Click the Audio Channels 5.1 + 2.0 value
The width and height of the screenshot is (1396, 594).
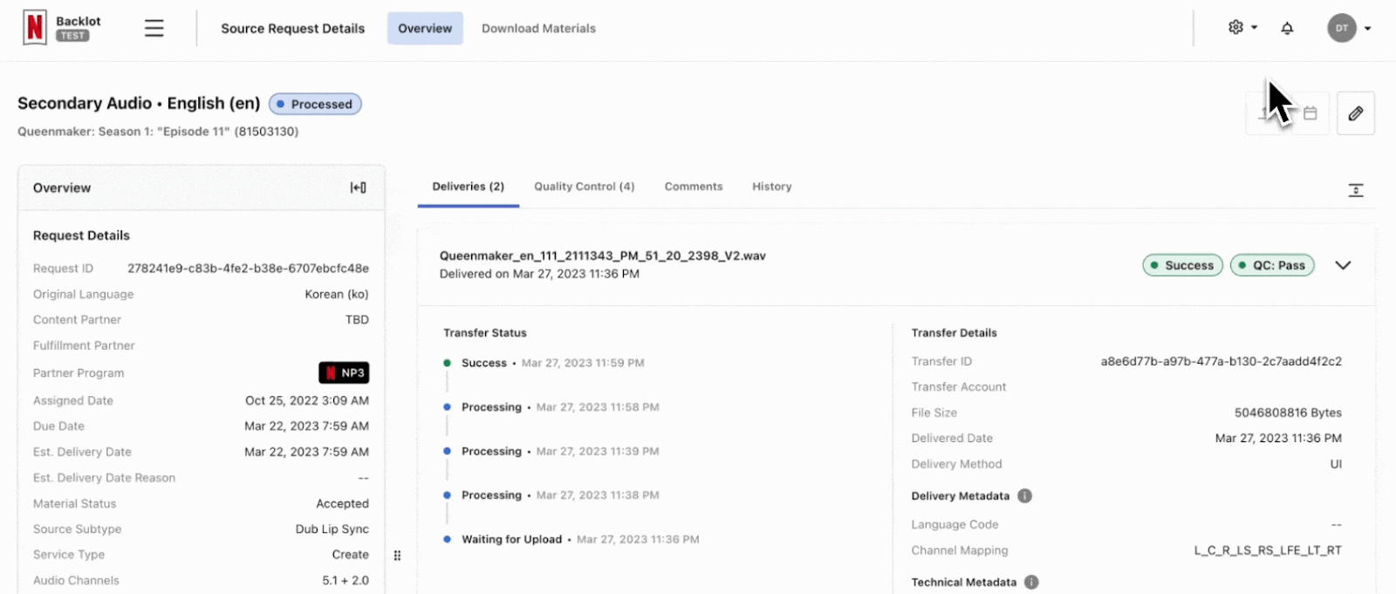tap(346, 581)
